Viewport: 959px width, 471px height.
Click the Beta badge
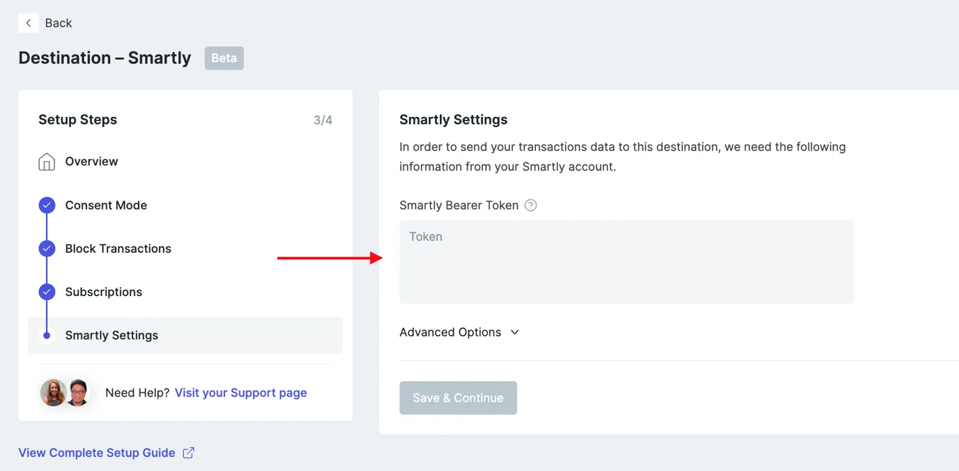224,58
